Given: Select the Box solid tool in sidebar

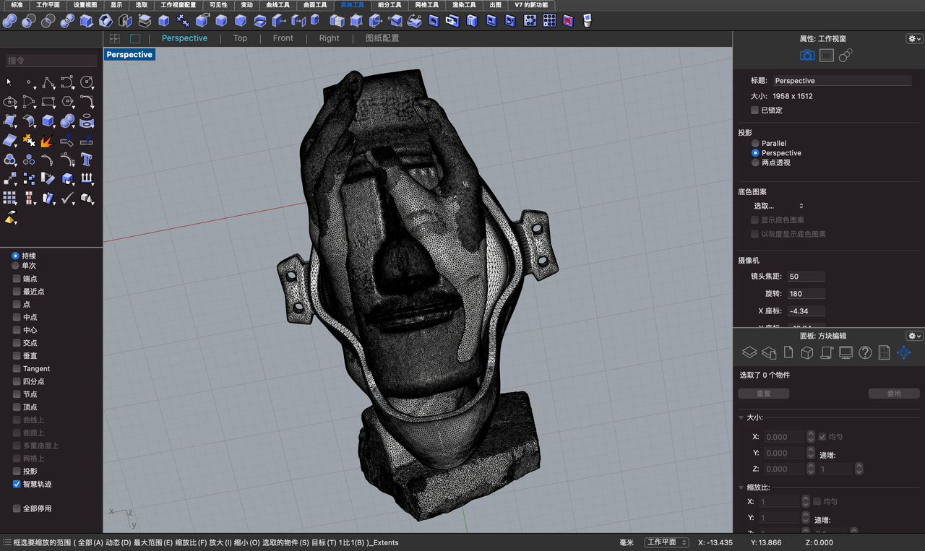Looking at the screenshot, I should (x=48, y=121).
